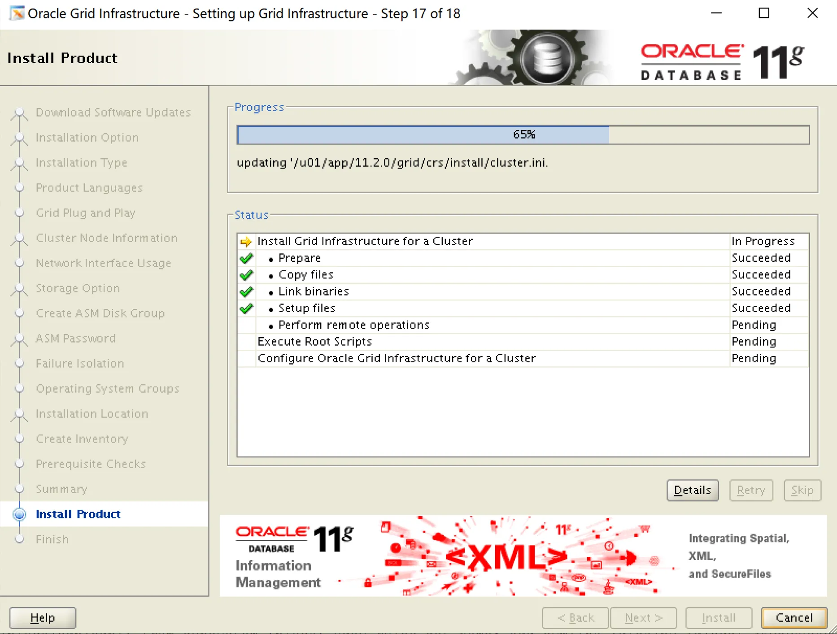Click the Skip button

pyautogui.click(x=802, y=490)
